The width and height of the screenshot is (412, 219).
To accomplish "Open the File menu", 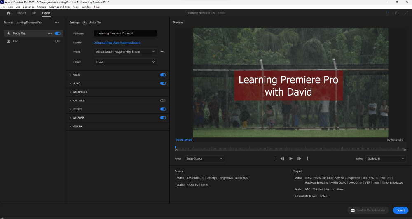I will (3, 7).
